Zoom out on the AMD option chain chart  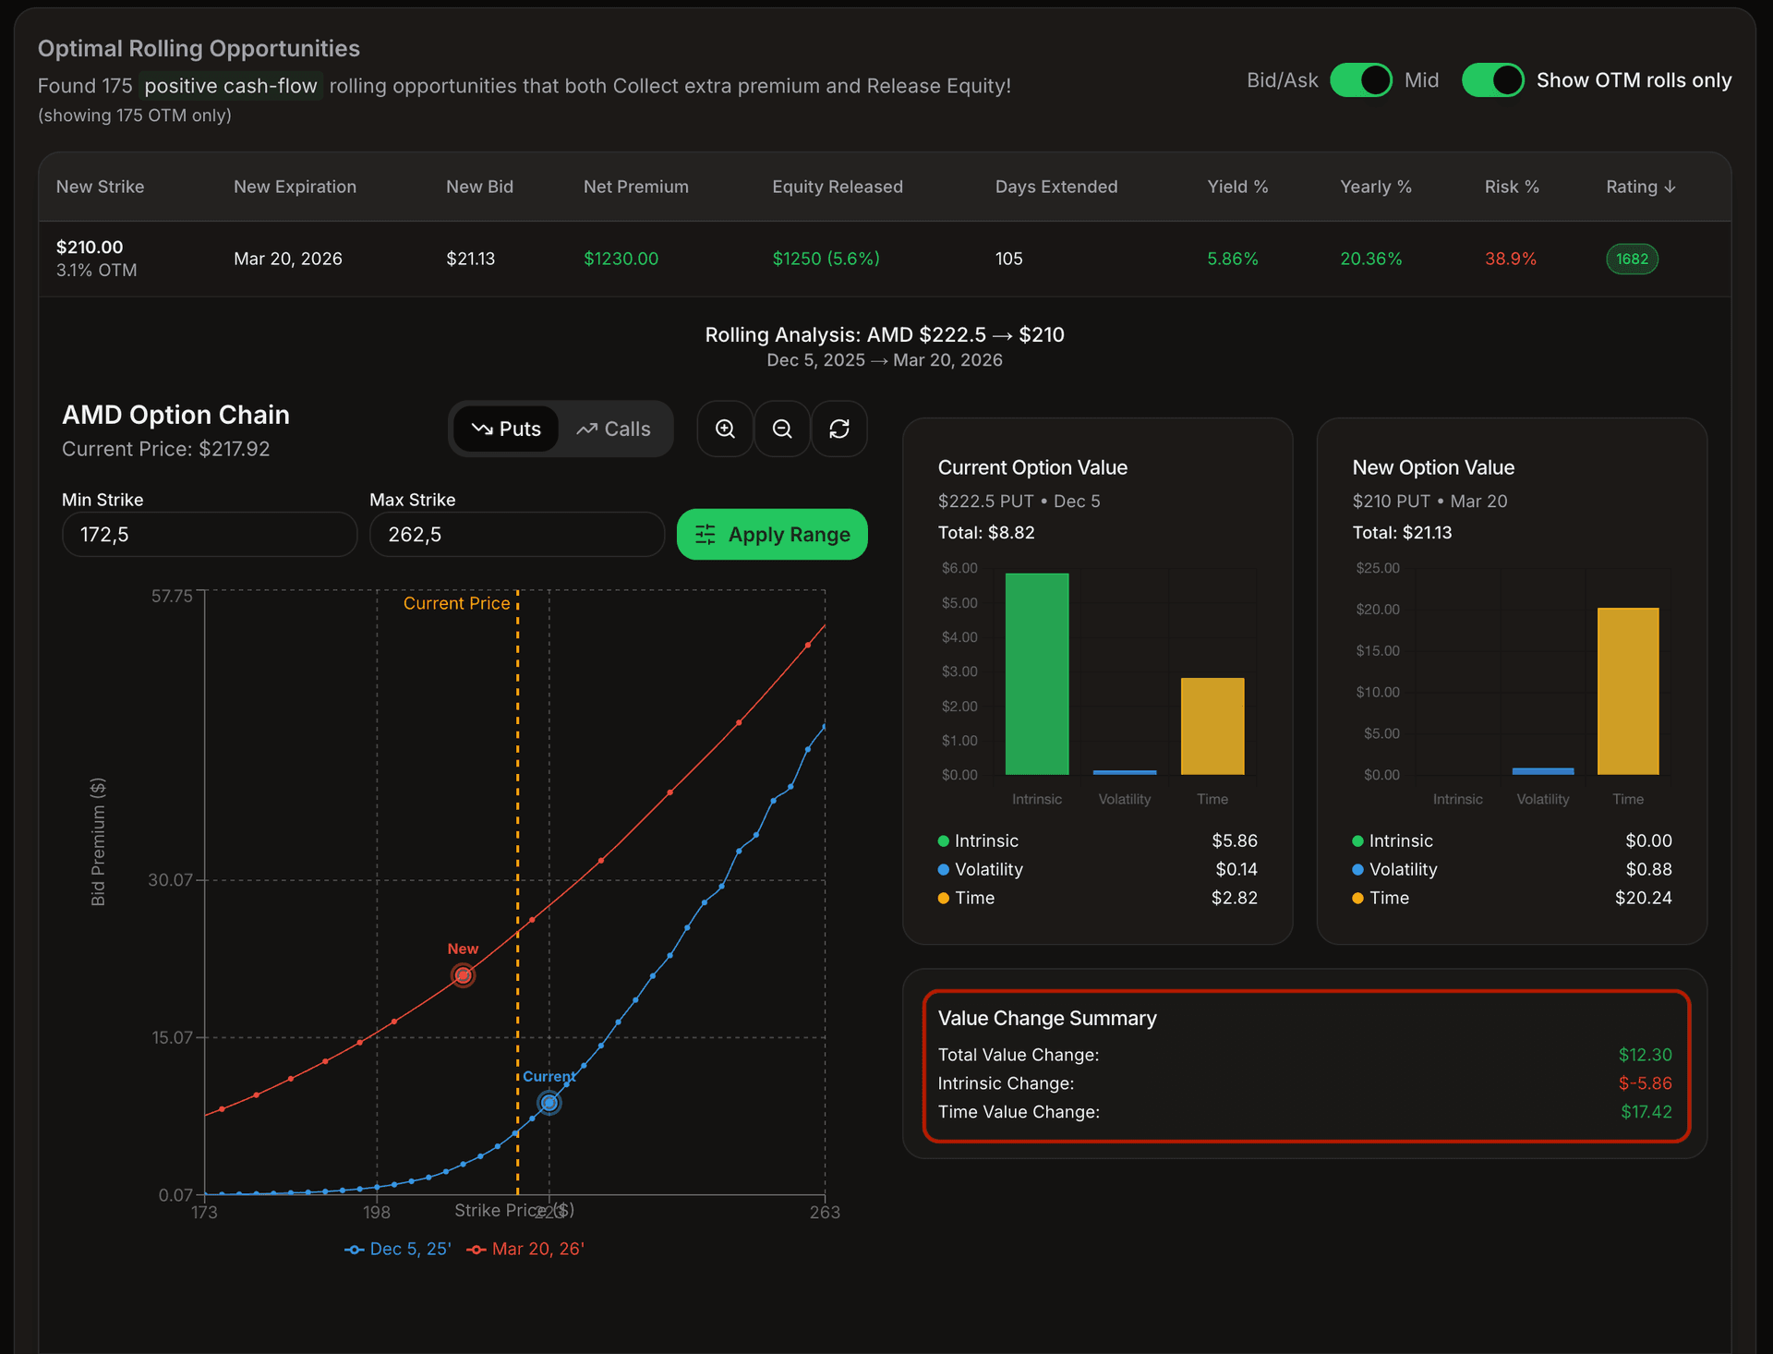coord(781,428)
